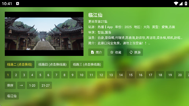The image size is (189, 106).
Task: Toggle 倒序 reverse episode order
Action: (x=10, y=85)
